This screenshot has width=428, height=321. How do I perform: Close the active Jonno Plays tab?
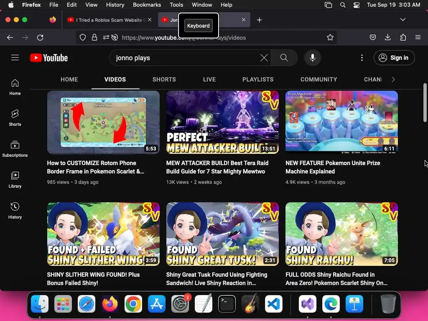pyautogui.click(x=244, y=20)
